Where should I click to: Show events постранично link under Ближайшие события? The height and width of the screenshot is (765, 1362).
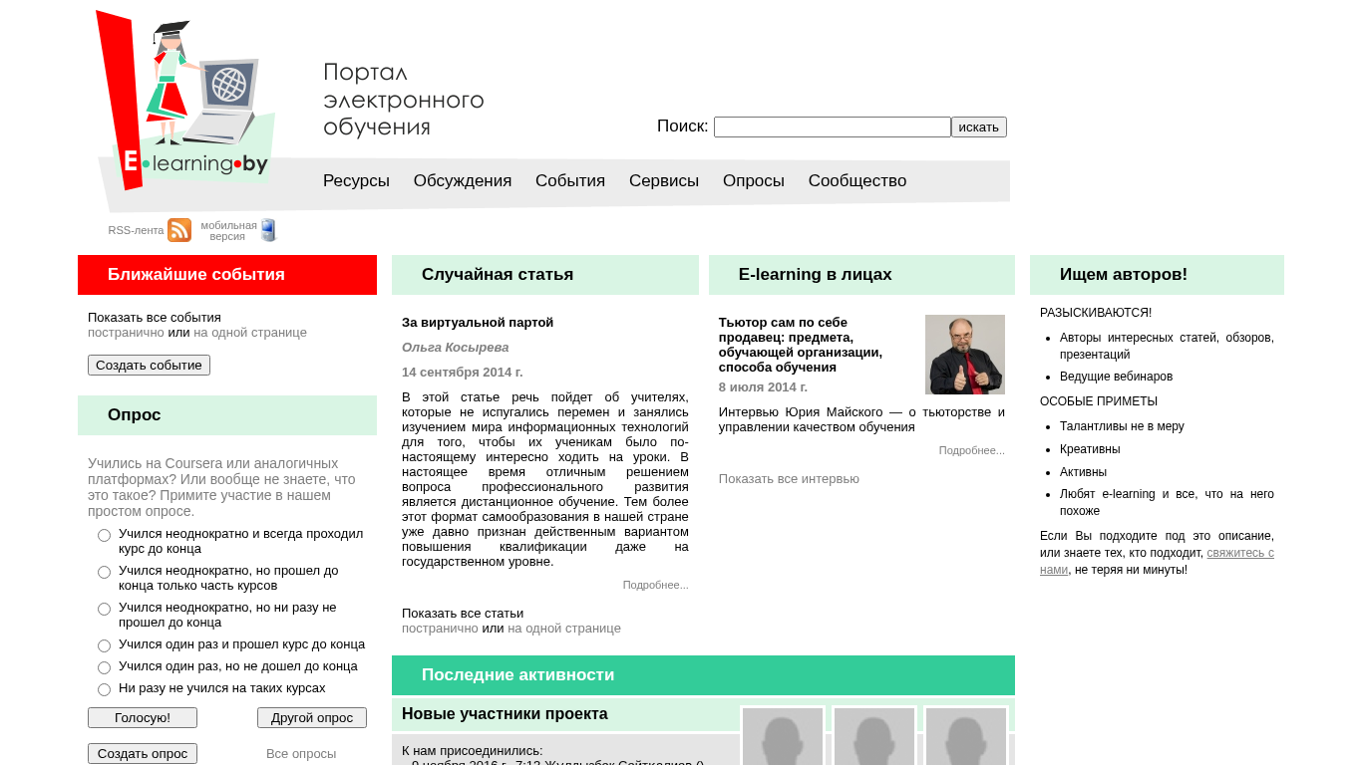pos(126,333)
